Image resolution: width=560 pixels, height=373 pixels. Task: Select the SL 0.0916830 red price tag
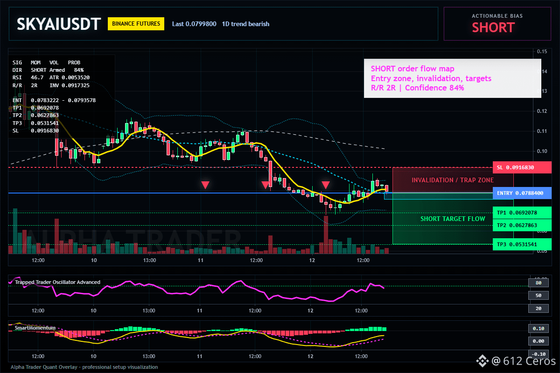tap(522, 167)
